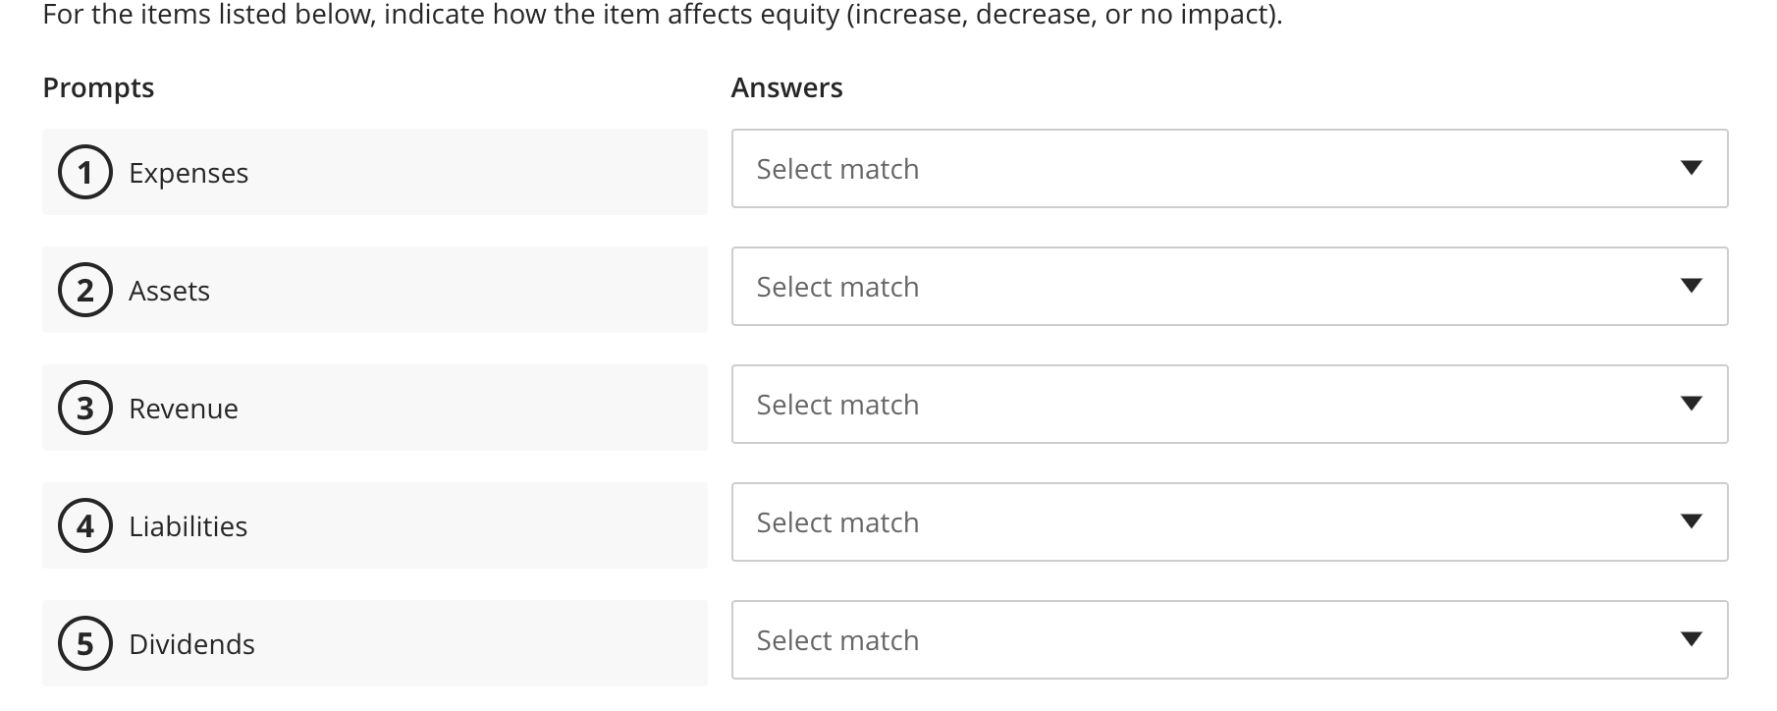The height and width of the screenshot is (711, 1777).
Task: Open the answer dropdown beside Revenue
Action: pos(1229,404)
